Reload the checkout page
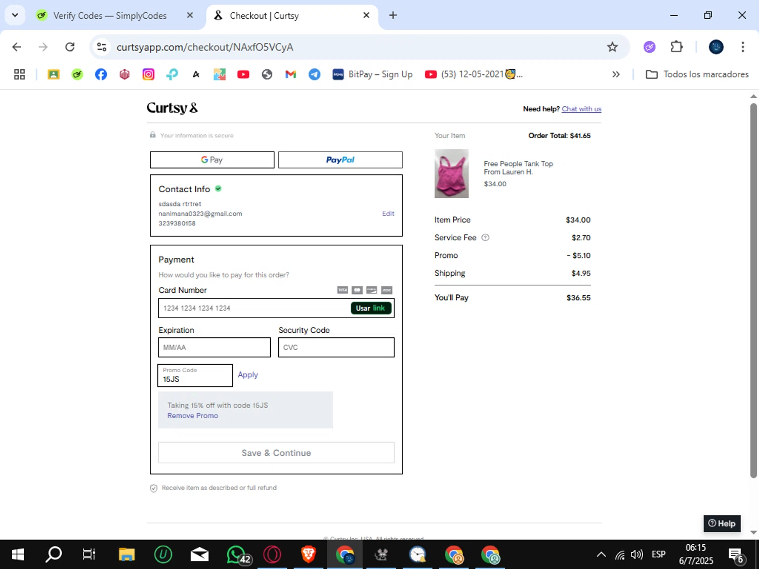 click(x=70, y=47)
